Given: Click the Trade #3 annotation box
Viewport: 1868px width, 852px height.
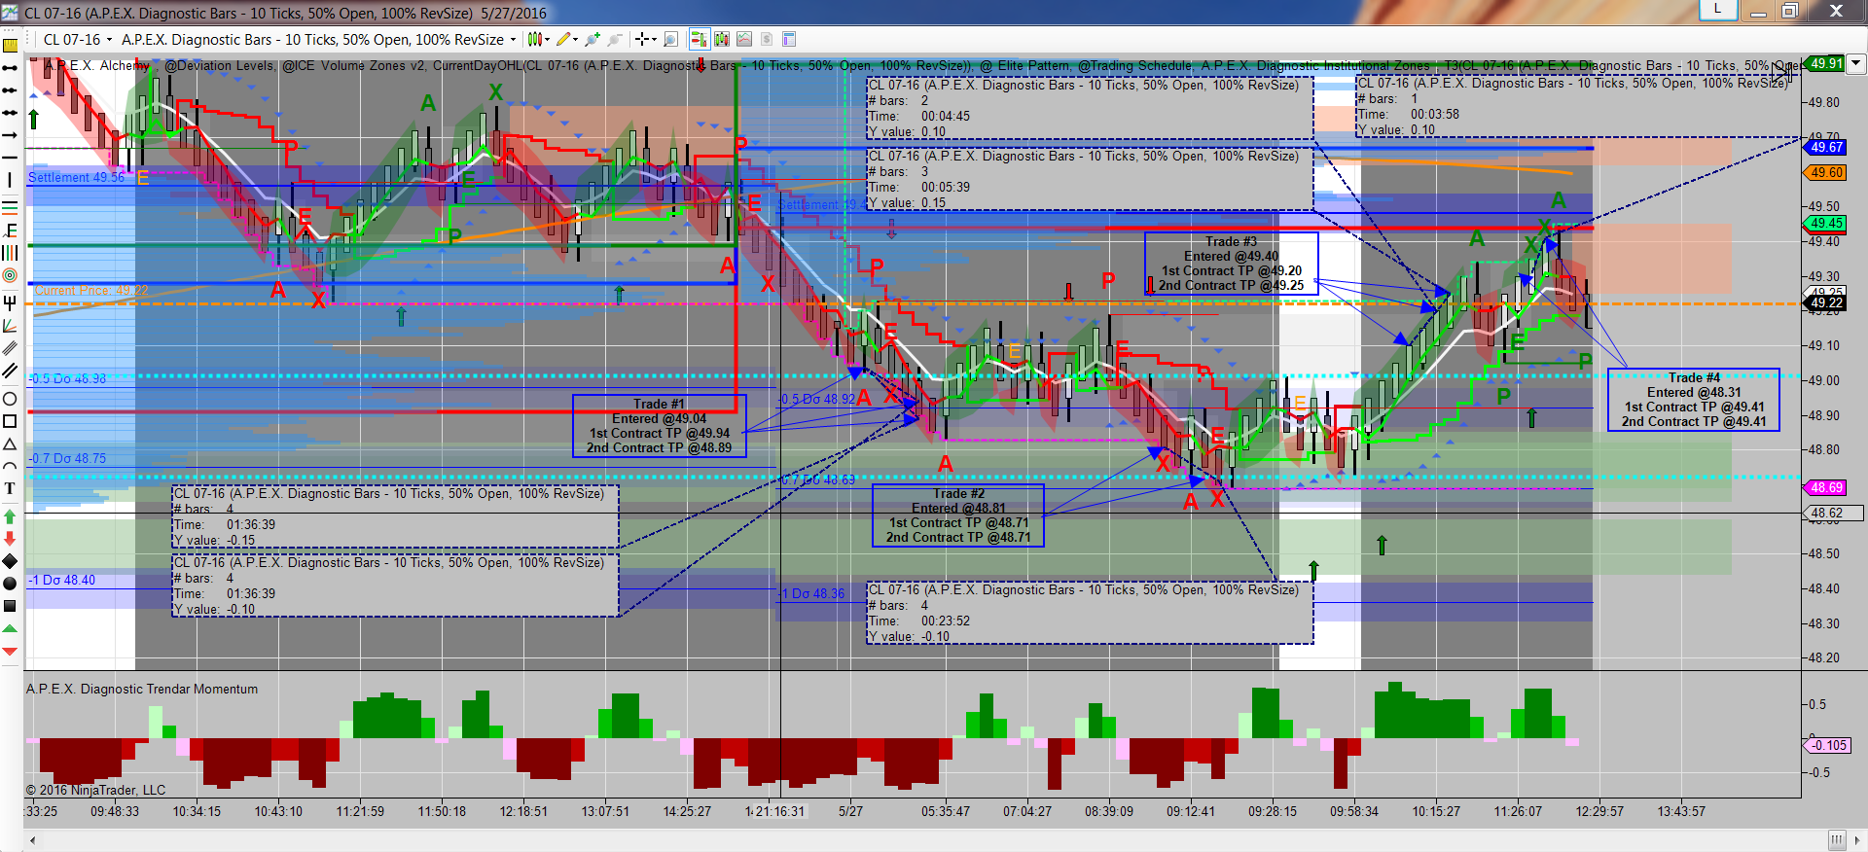Looking at the screenshot, I should [1231, 264].
